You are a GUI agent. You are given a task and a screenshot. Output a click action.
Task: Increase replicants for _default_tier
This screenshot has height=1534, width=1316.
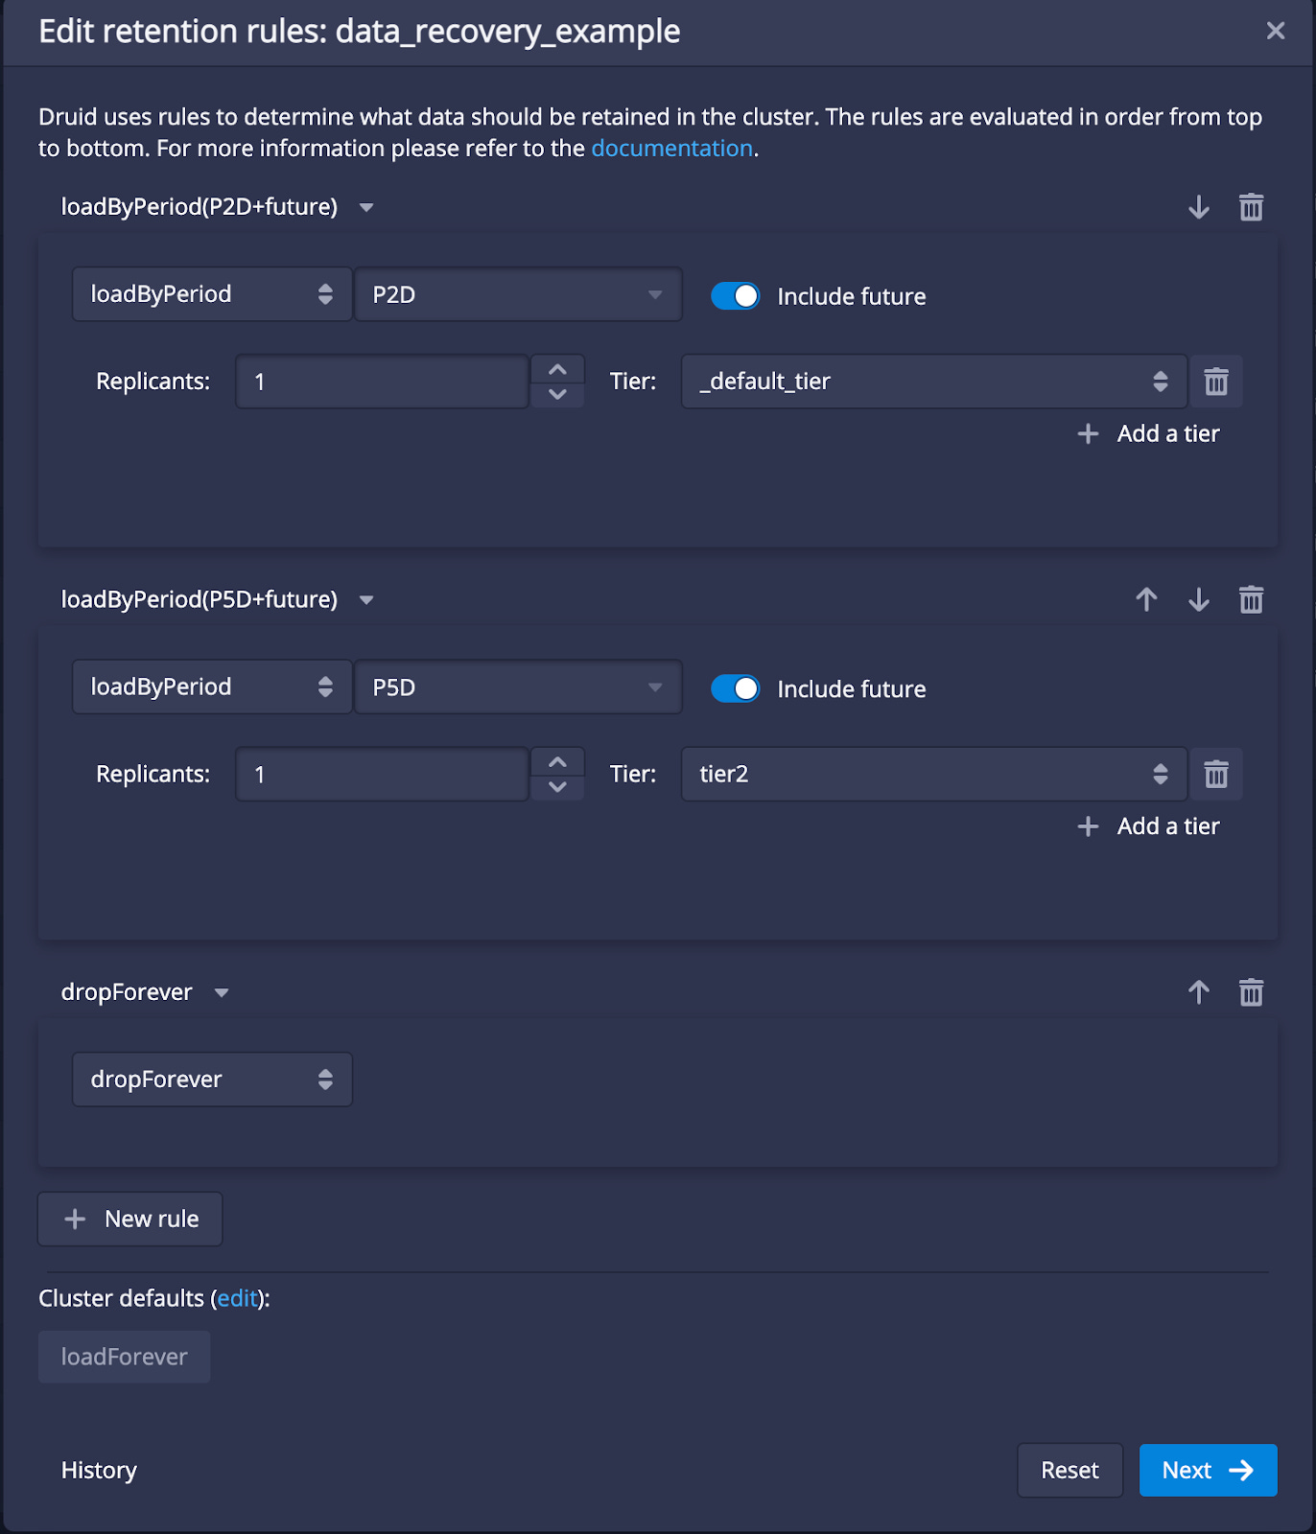click(557, 369)
